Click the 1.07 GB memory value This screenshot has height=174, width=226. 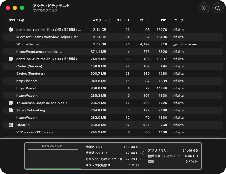(100, 44)
